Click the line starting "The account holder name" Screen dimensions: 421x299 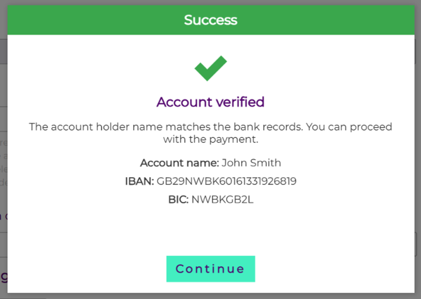click(x=210, y=127)
